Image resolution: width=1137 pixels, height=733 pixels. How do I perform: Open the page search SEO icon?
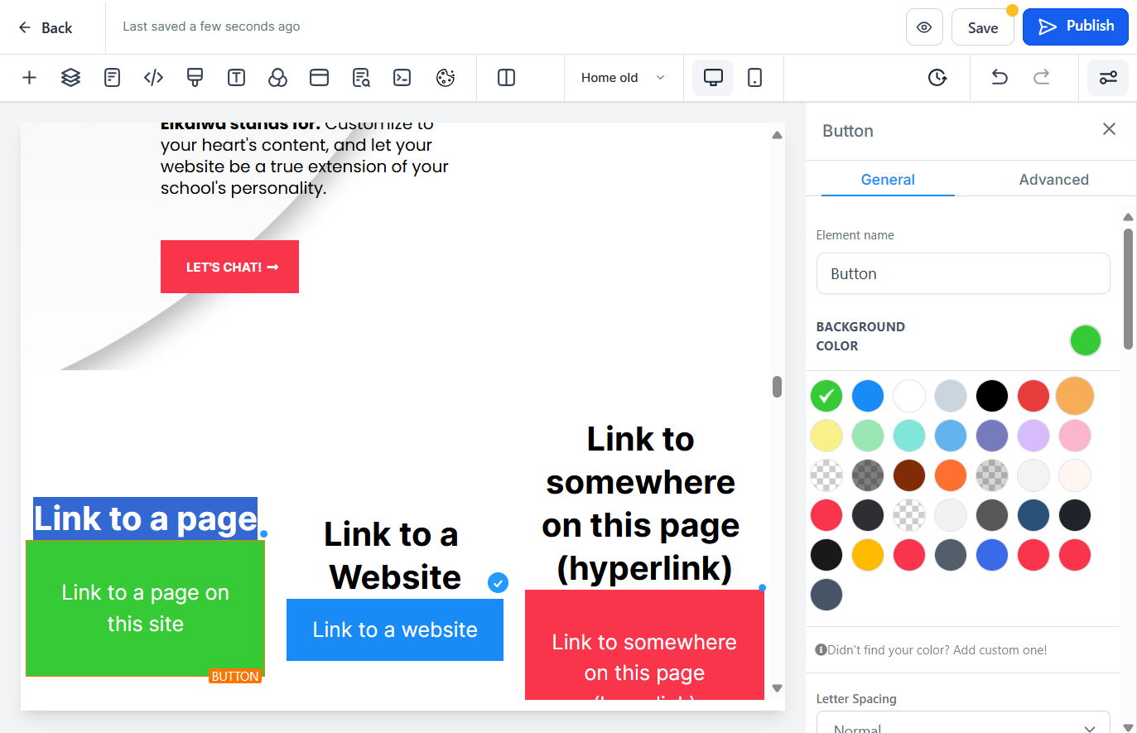(x=361, y=78)
